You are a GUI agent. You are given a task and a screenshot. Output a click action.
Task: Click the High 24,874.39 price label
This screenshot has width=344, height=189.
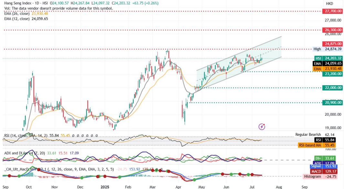[327, 49]
